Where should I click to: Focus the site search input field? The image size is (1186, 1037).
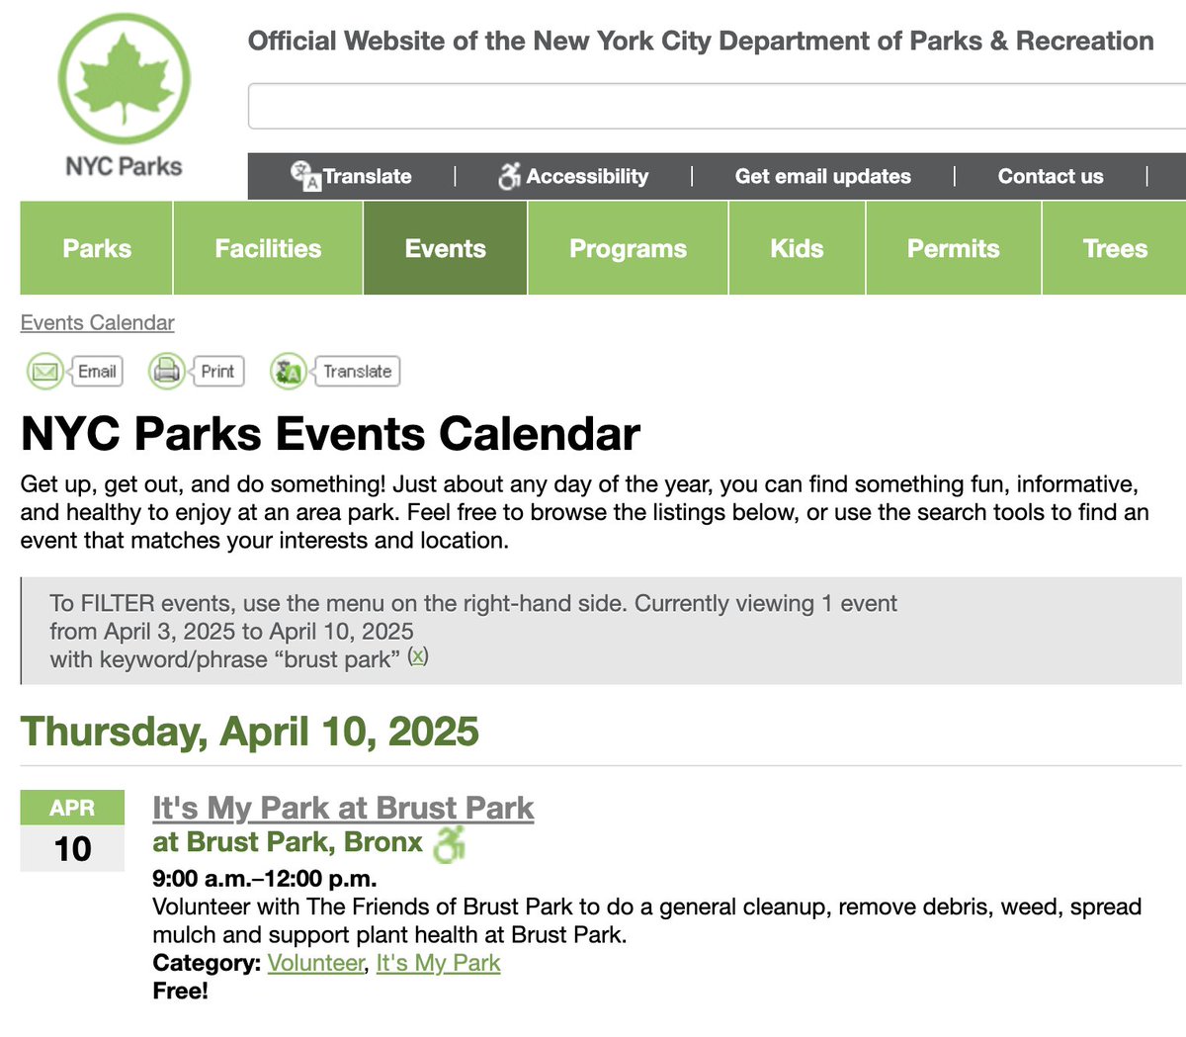717,106
